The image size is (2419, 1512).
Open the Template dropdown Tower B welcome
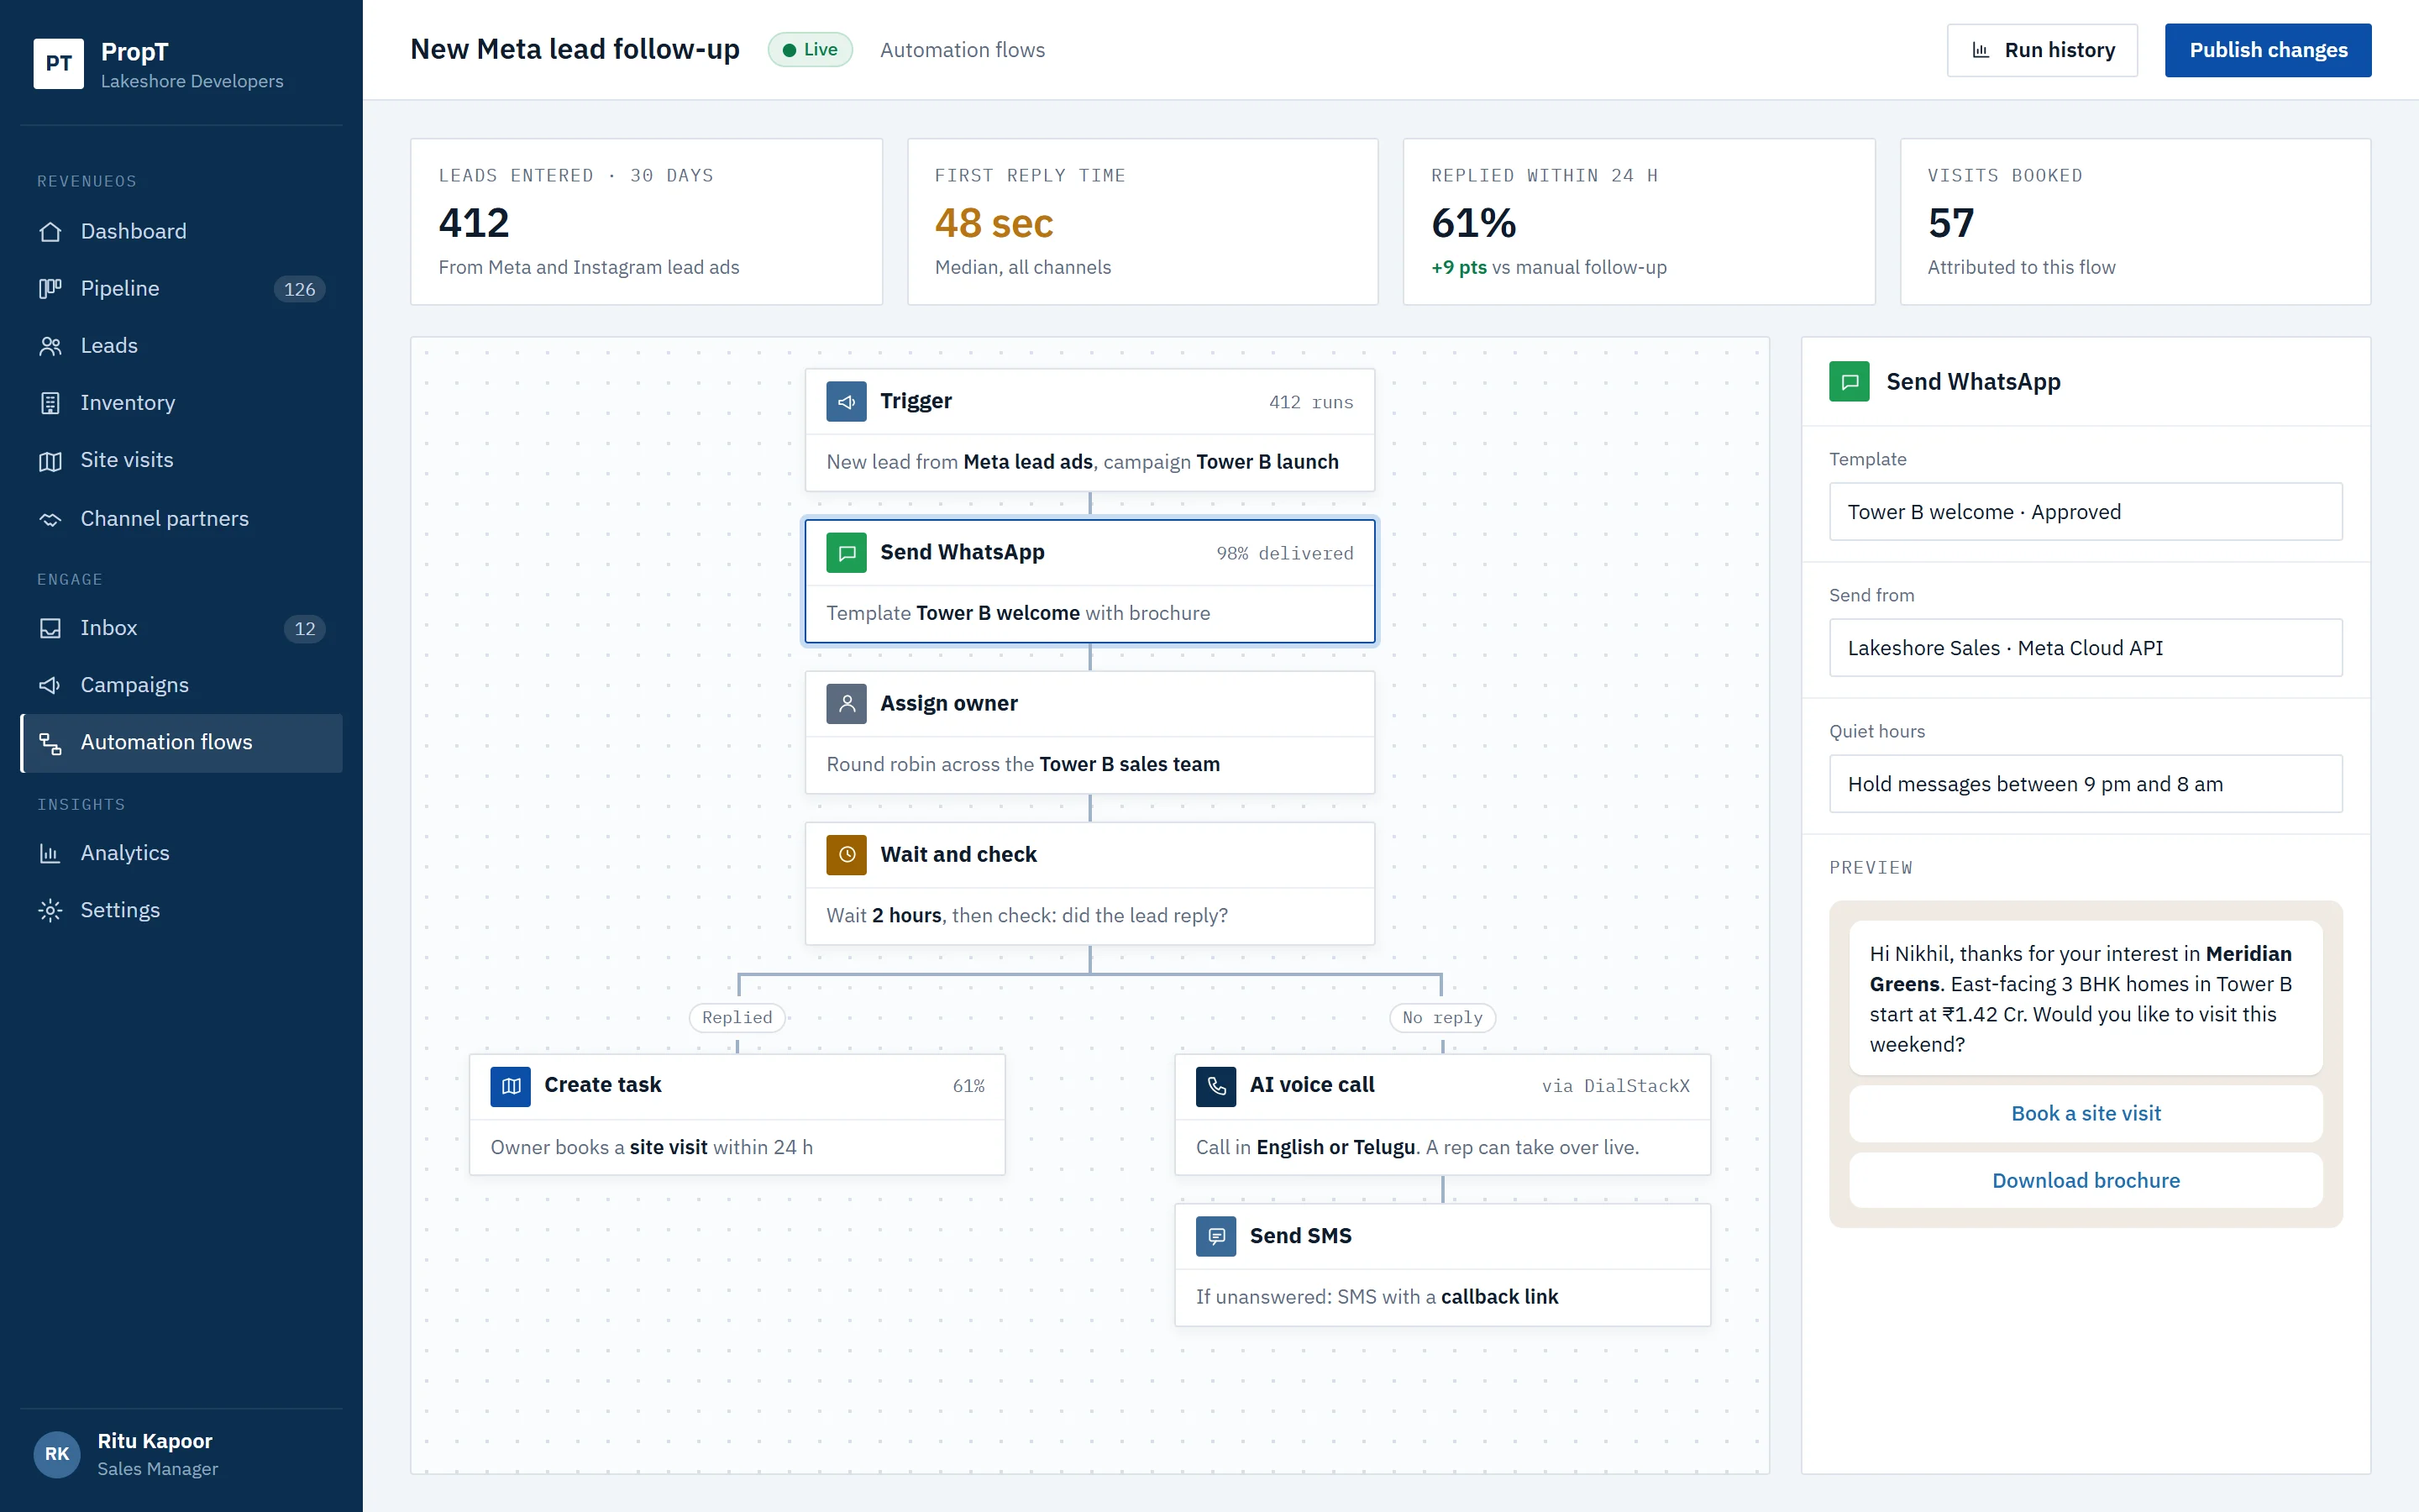[x=2086, y=512]
